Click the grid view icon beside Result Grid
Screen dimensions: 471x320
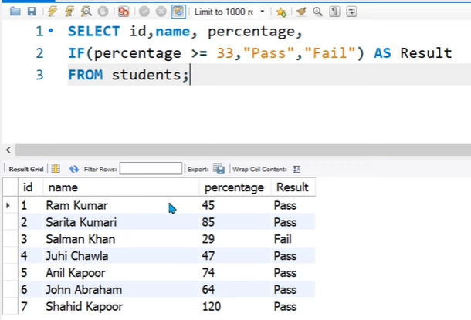click(56, 169)
